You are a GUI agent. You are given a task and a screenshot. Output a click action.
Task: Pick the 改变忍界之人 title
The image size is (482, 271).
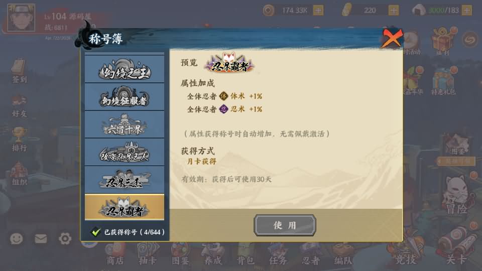[x=125, y=152]
